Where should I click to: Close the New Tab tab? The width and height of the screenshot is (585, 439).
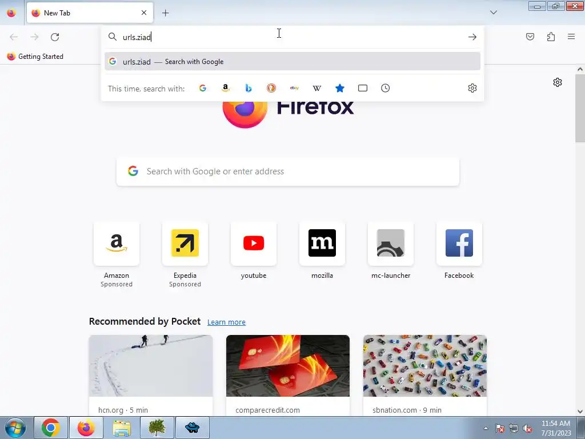pos(144,13)
